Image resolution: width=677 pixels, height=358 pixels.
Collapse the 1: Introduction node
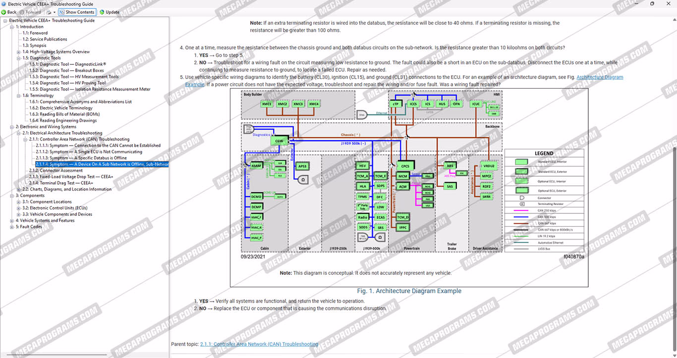click(x=12, y=27)
